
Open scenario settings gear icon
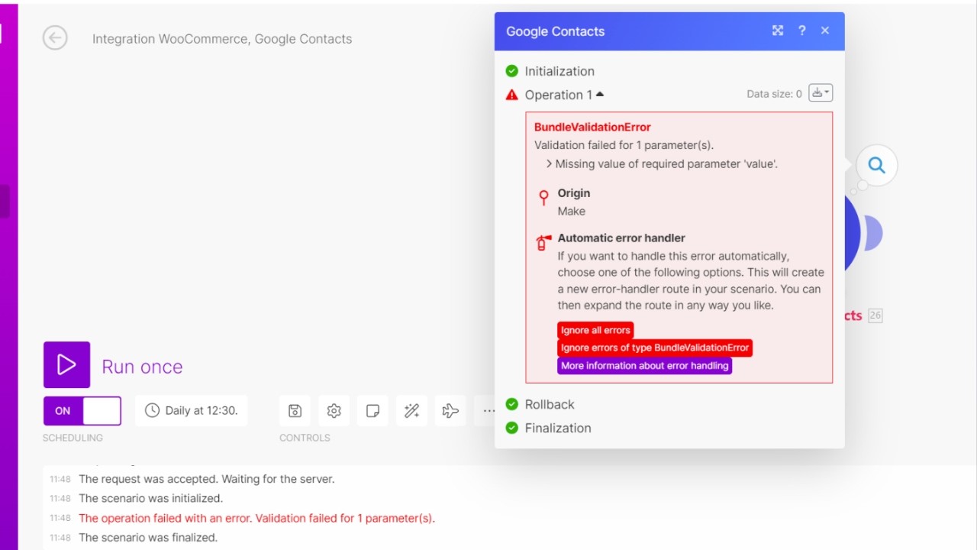pos(334,411)
